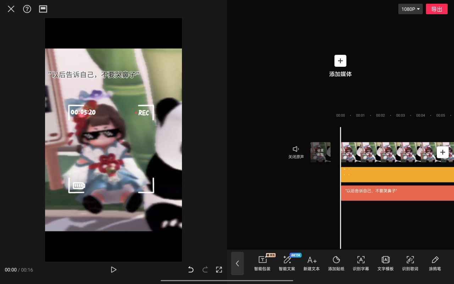
Task: Click the 00:03 mark on the timeline ruler
Action: point(400,115)
